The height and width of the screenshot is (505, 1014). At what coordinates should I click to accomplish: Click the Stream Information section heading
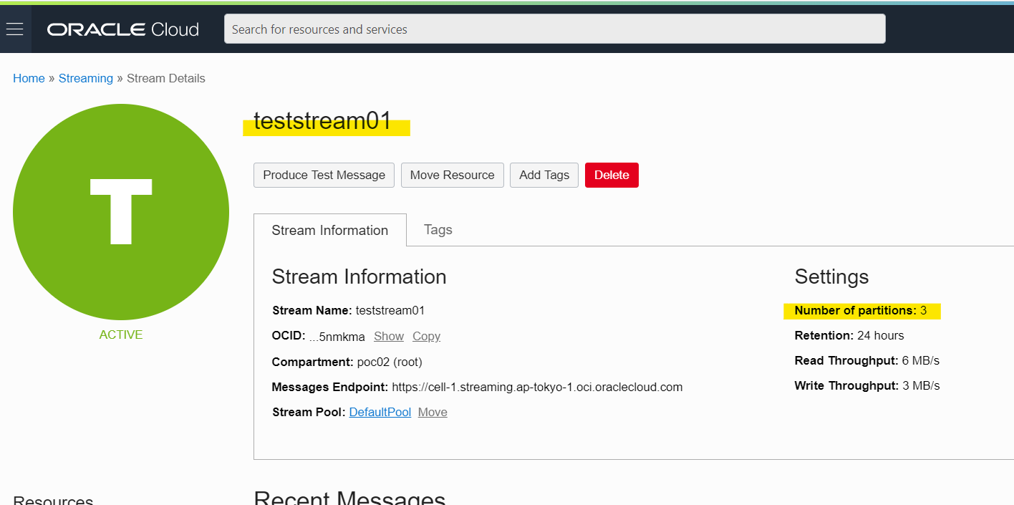pyautogui.click(x=359, y=276)
